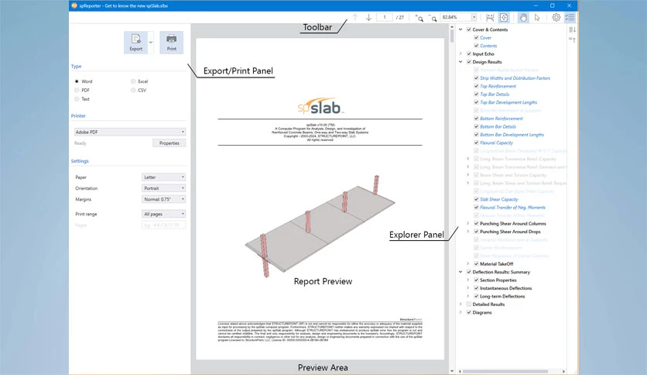
Task: Open the Paper size Letter dropdown
Action: [163, 177]
